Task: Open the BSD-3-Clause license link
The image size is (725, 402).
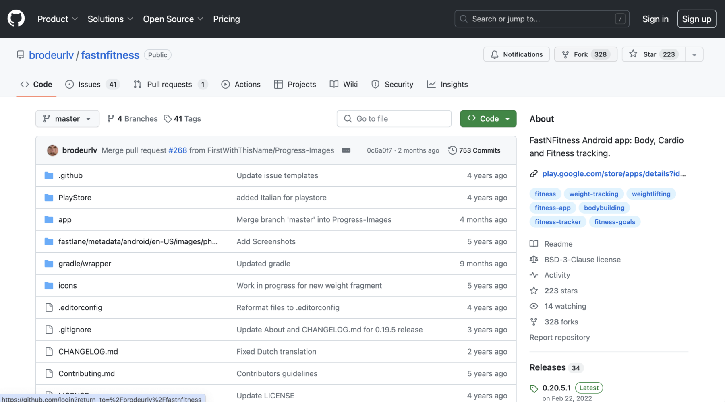Action: point(582,260)
